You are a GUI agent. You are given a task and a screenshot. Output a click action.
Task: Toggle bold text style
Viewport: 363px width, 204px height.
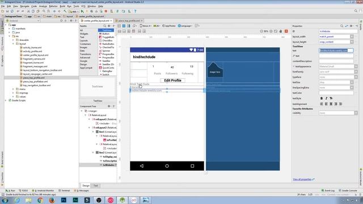(322, 98)
